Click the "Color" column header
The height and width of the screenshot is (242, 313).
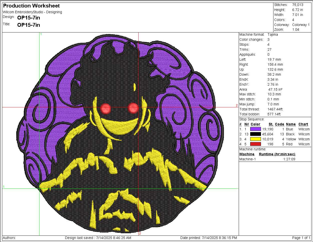click(255, 124)
